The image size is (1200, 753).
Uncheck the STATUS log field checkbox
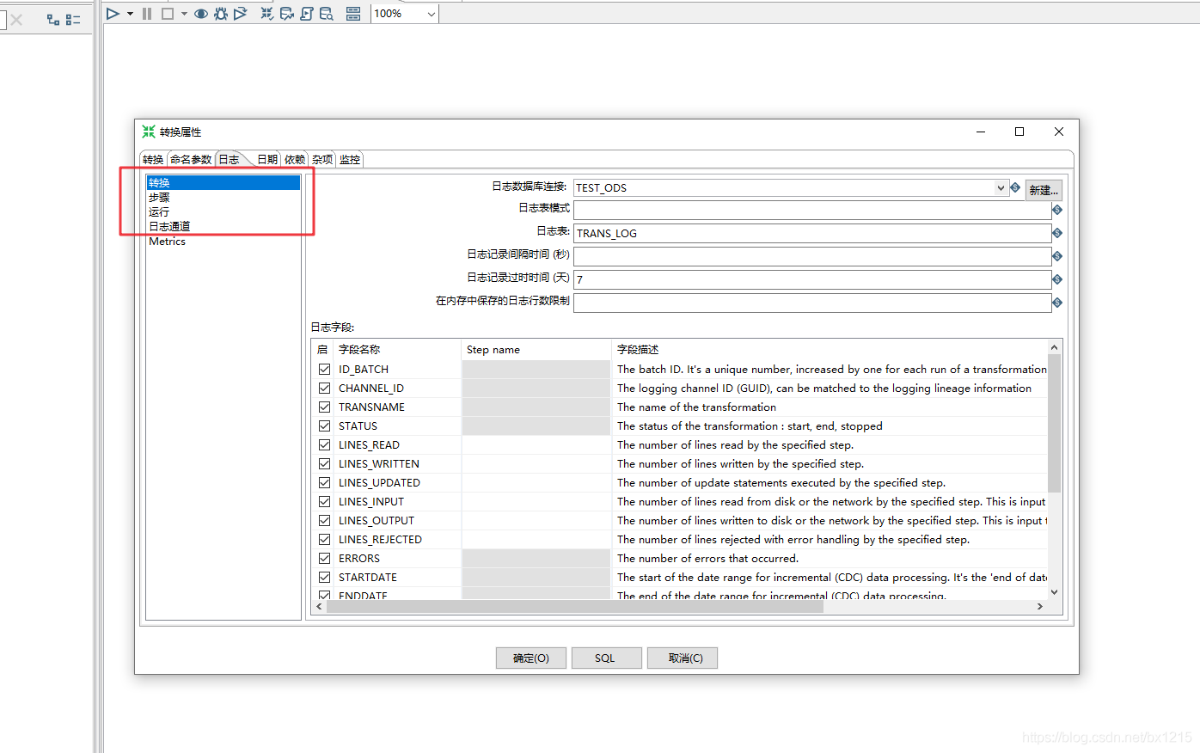pos(324,425)
